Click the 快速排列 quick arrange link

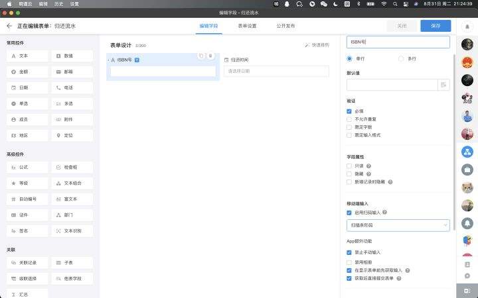point(317,45)
